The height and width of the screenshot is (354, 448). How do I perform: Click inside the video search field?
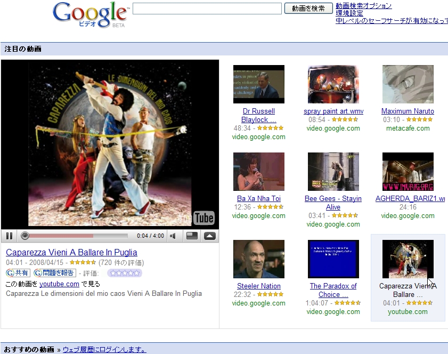click(207, 9)
